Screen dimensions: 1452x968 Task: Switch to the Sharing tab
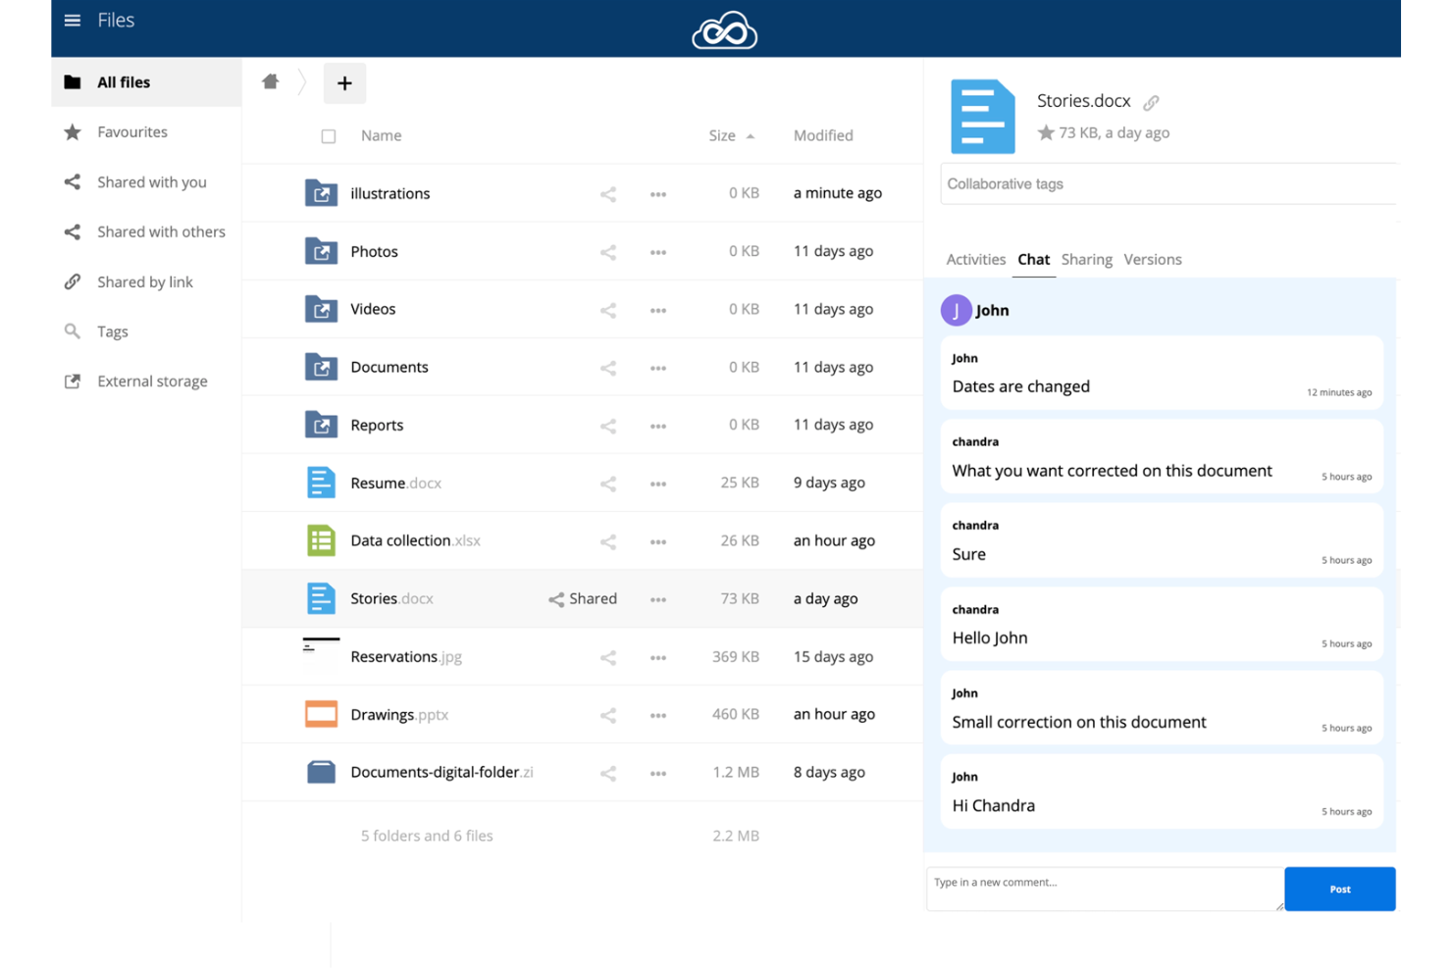(1086, 259)
